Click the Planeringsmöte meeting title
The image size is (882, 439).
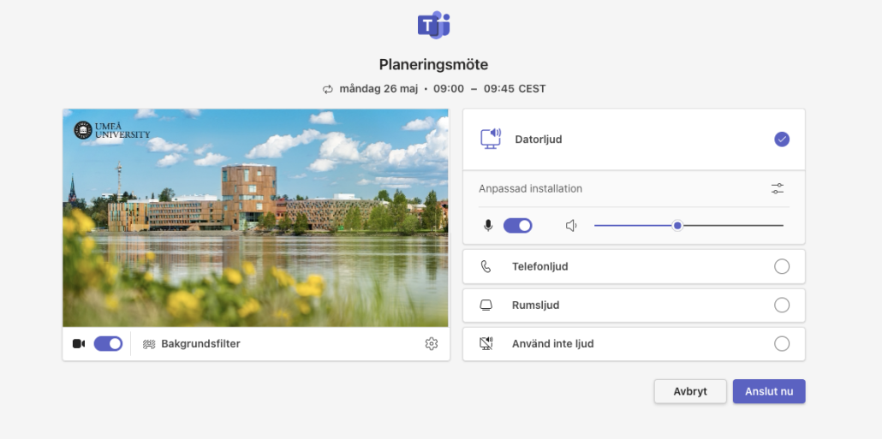(x=433, y=65)
